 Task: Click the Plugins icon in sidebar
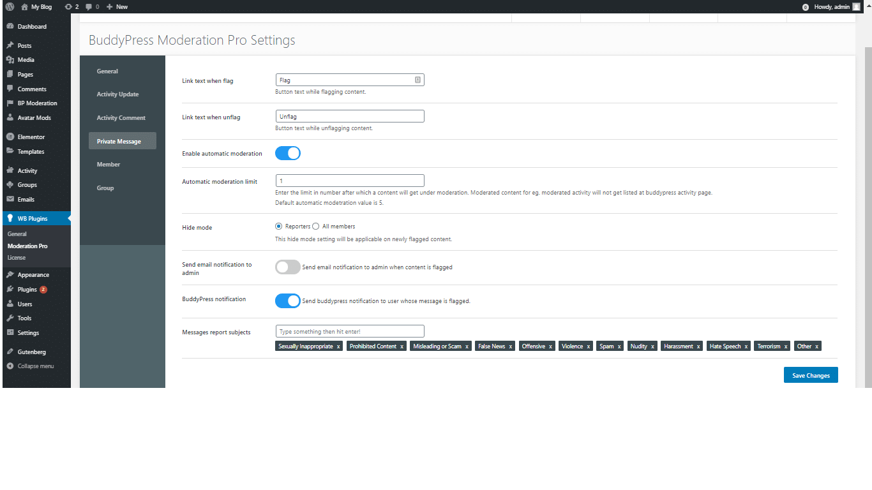coord(10,290)
